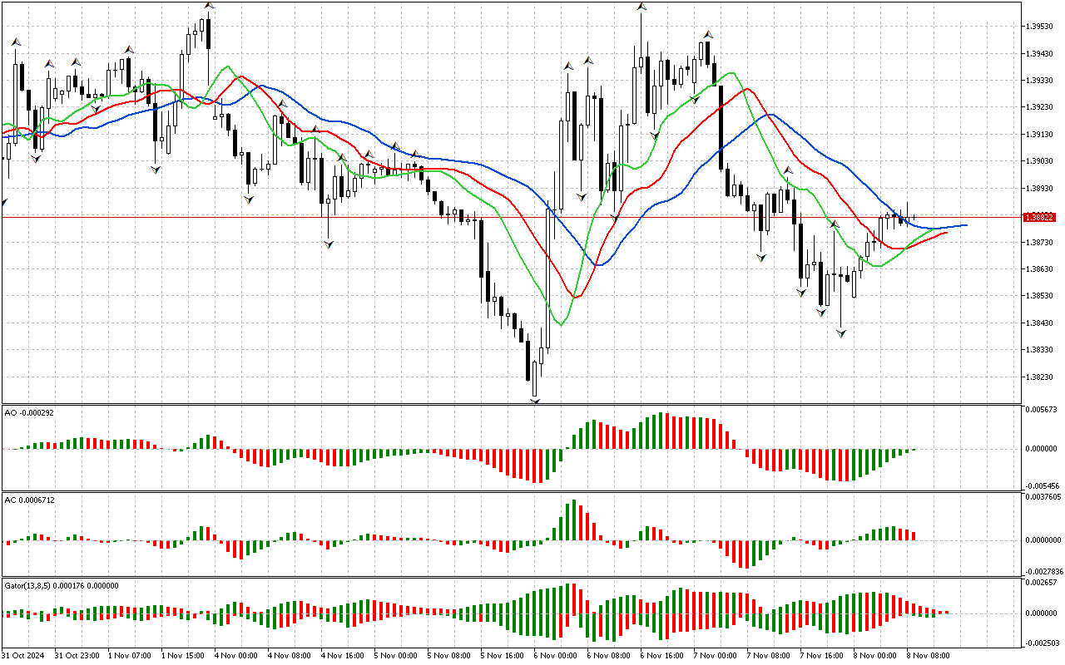The image size is (1065, 665).
Task: Click the red current price tag 1.38822
Action: coord(1040,217)
